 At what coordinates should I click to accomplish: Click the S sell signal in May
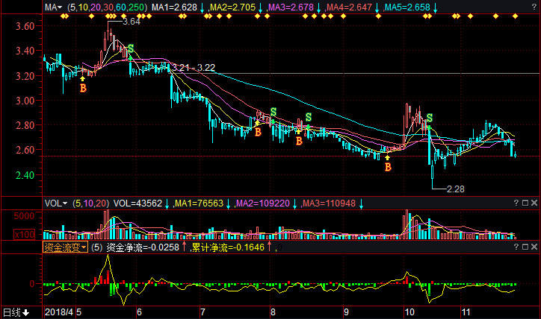coord(131,48)
